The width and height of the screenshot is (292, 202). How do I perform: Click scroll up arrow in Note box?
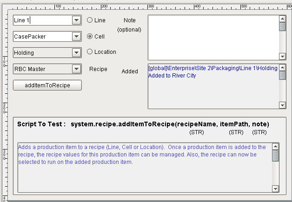282,19
